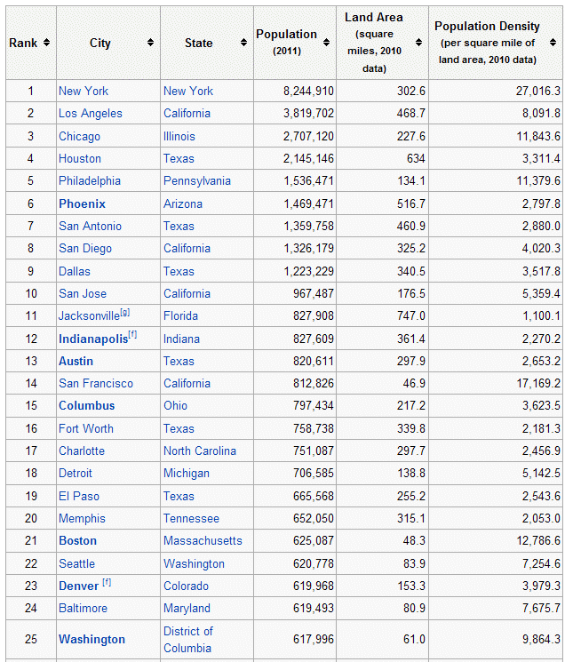Open the Pennsylvania state link
The height and width of the screenshot is (662, 565).
[197, 181]
